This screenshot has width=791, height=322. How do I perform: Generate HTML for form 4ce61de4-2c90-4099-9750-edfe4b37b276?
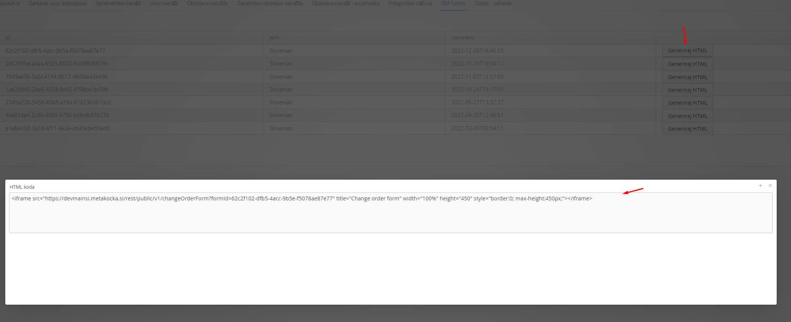688,116
